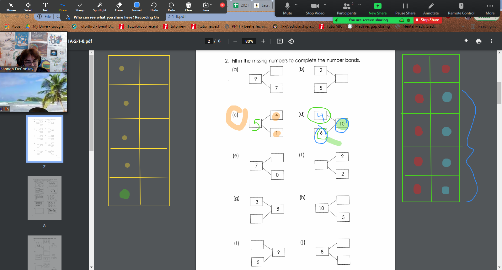The image size is (502, 270).
Task: Redo the annotation
Action: coord(171,7)
